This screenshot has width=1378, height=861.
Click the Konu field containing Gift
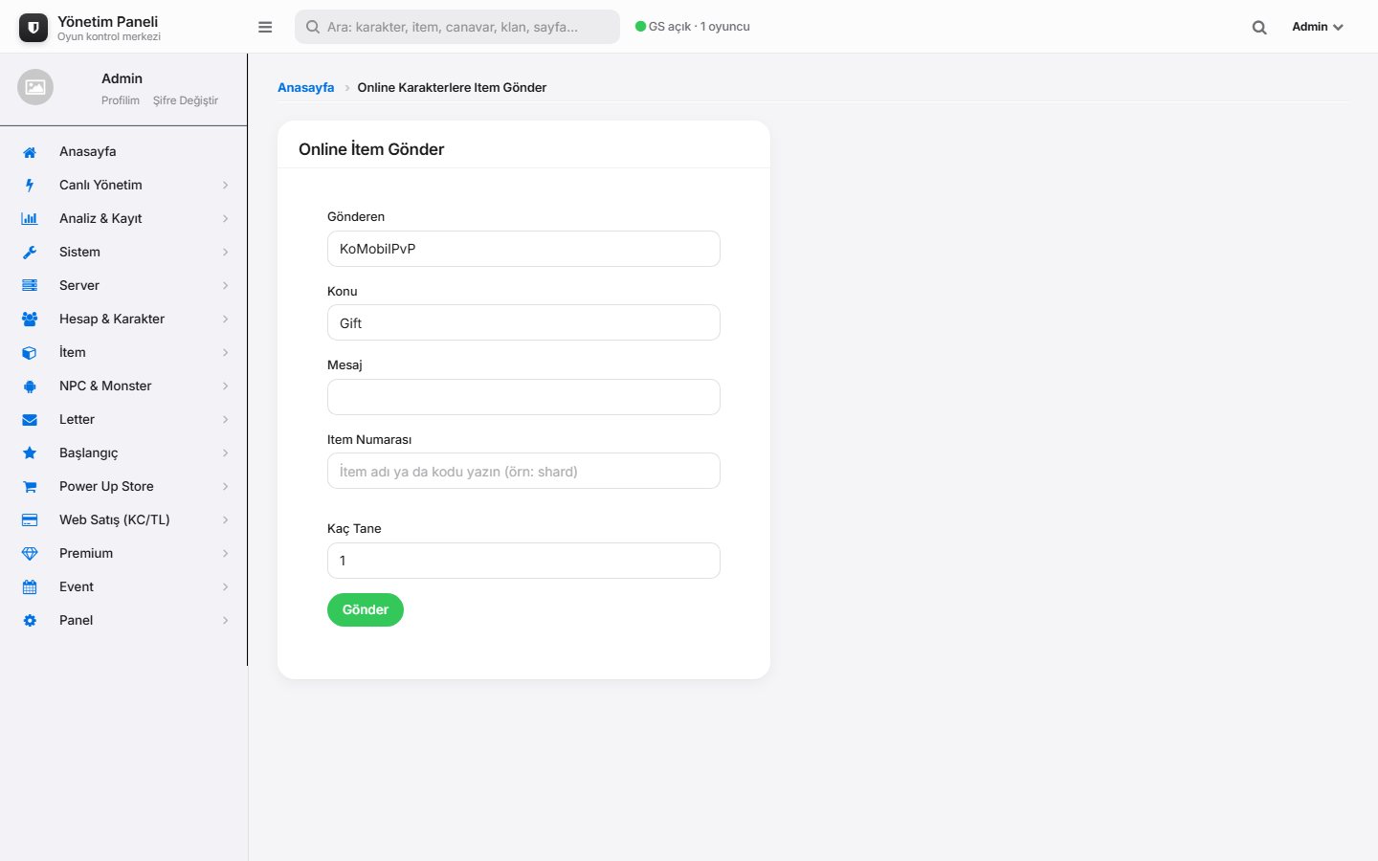523,322
